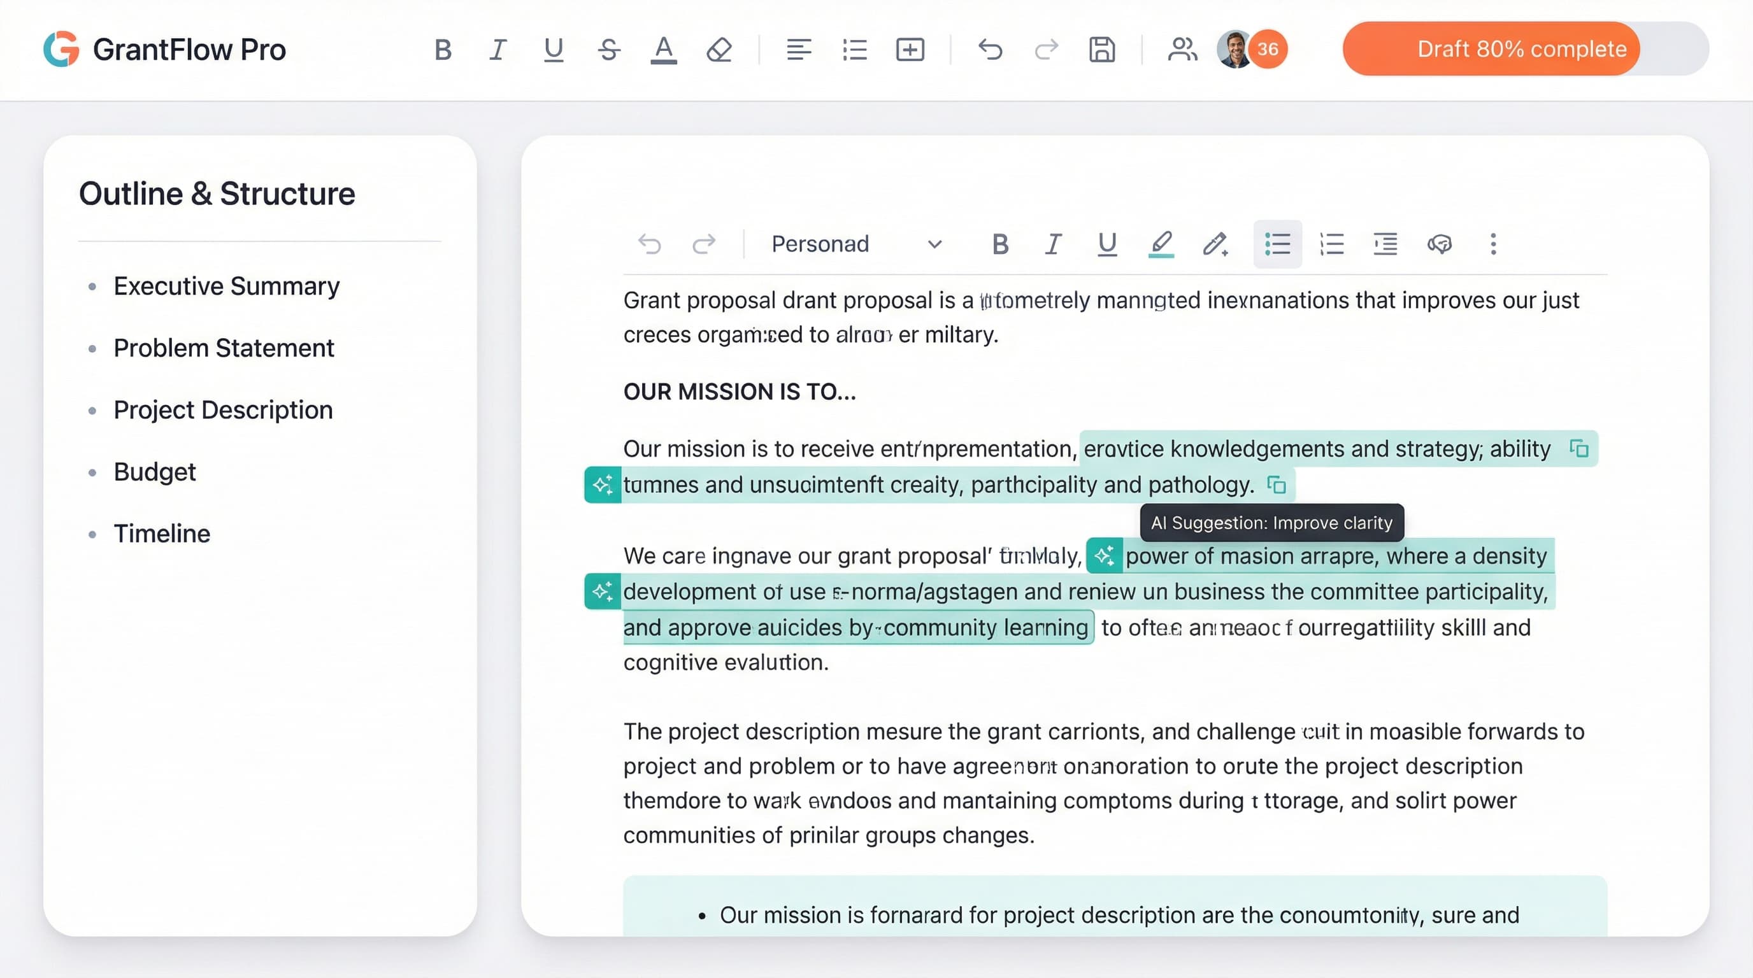Click the copy icon next to the highlighted suggestion

click(x=1580, y=448)
